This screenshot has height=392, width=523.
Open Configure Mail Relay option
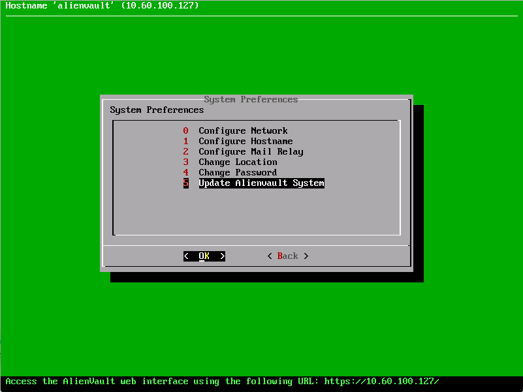249,151
